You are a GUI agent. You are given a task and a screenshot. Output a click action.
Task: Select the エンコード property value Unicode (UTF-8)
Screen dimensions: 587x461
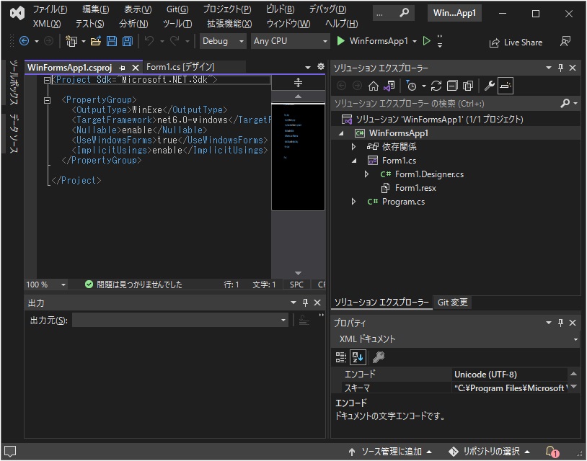click(x=509, y=375)
